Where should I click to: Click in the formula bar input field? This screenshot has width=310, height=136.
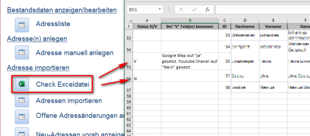262,9
